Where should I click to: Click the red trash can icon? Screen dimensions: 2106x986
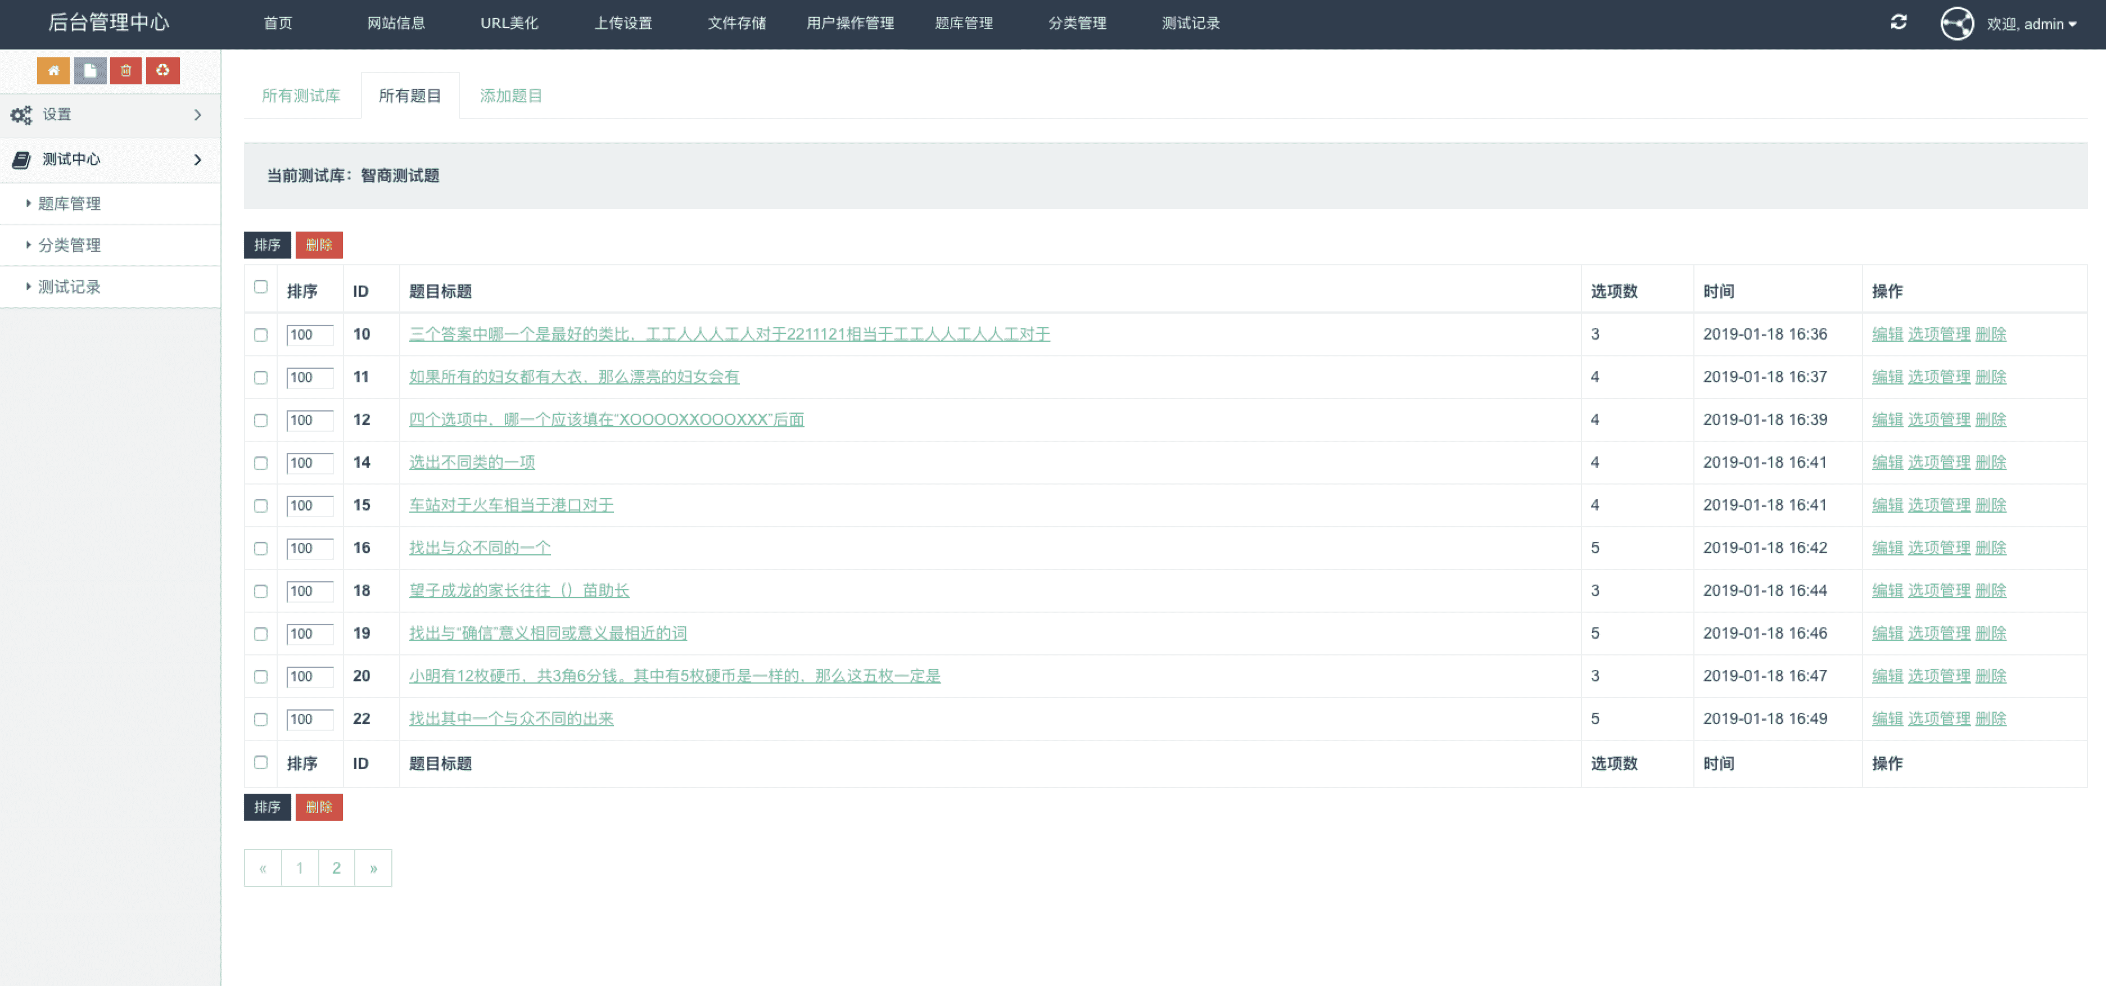126,70
